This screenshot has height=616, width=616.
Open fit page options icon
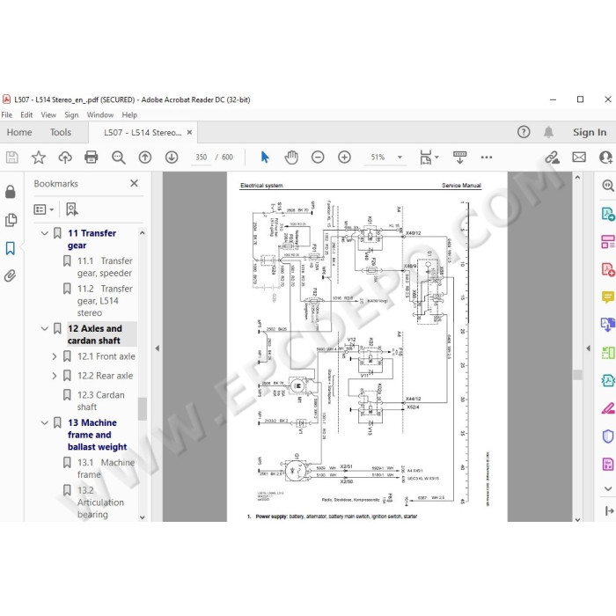click(429, 158)
